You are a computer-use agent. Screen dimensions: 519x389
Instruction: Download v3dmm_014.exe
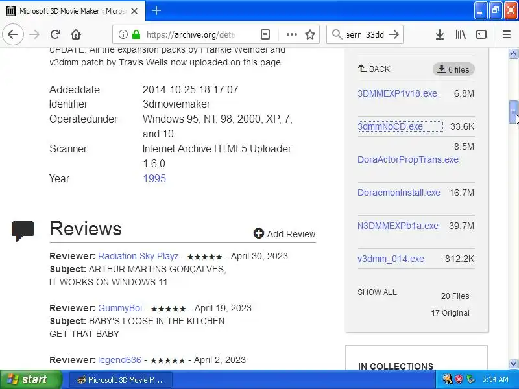(x=391, y=259)
